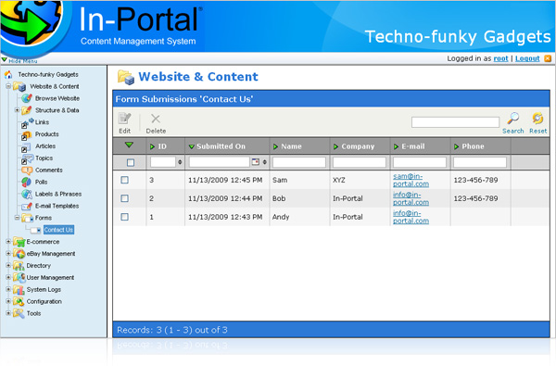The width and height of the screenshot is (556, 366).
Task: Check the box for Bob's submission
Action: [x=124, y=198]
